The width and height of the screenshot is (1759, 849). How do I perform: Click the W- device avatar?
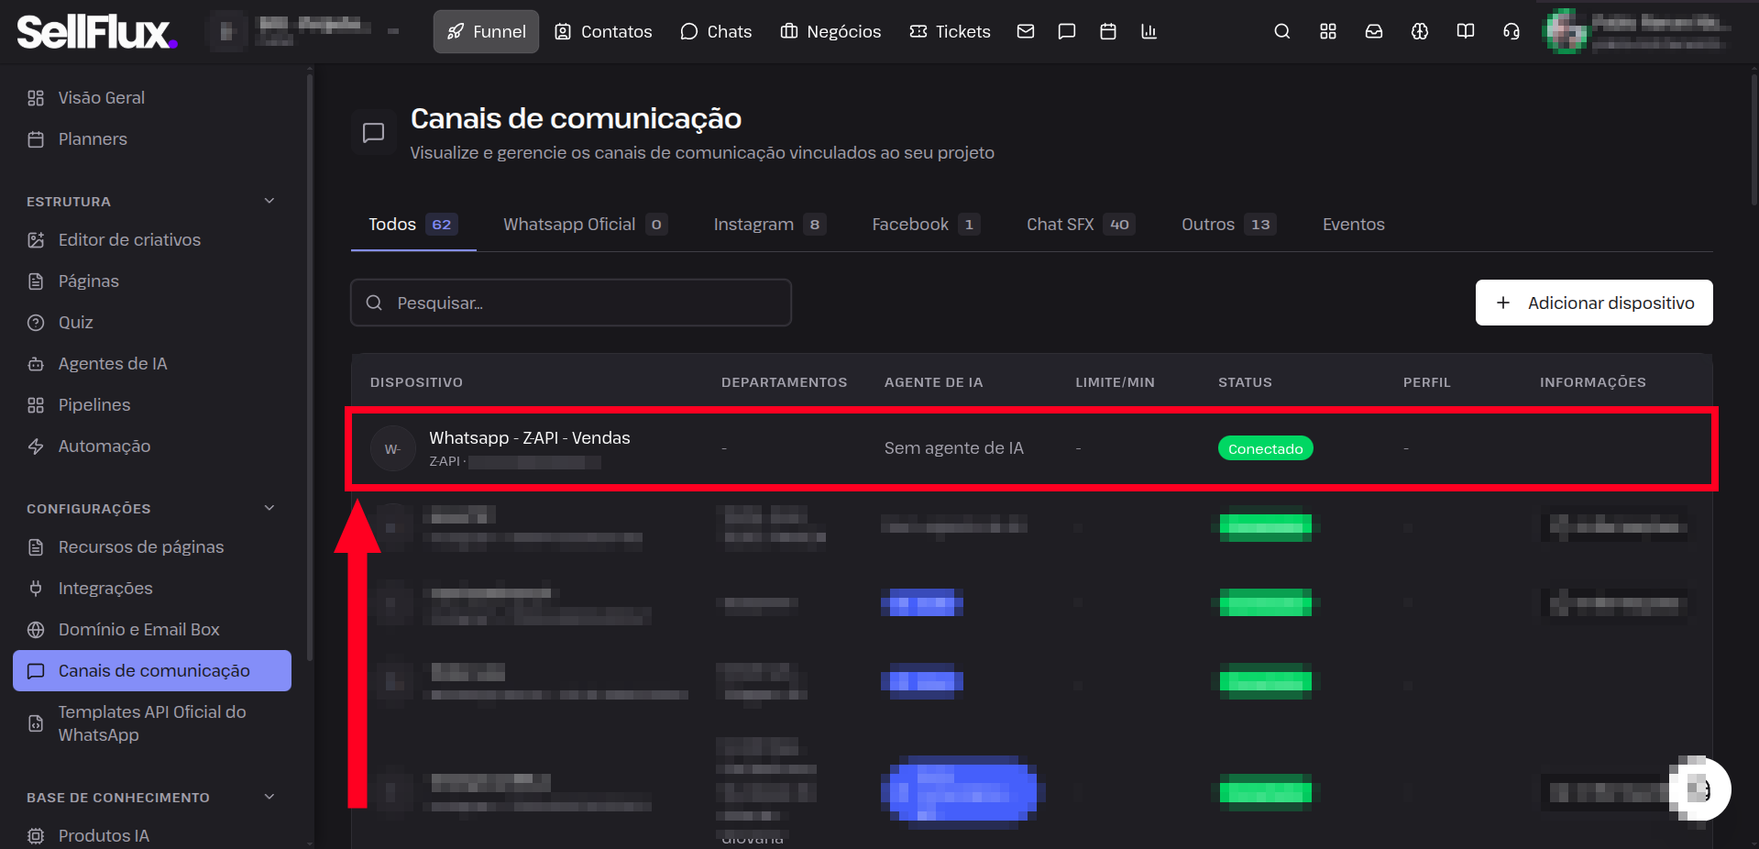tap(393, 448)
